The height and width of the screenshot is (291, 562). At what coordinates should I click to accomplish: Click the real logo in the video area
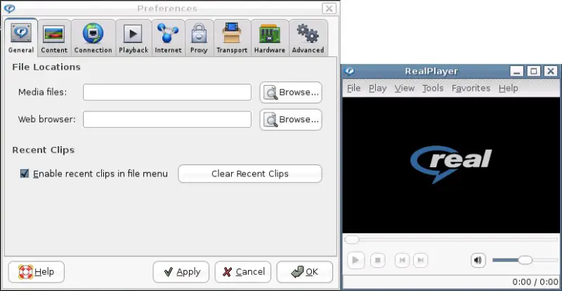(451, 164)
